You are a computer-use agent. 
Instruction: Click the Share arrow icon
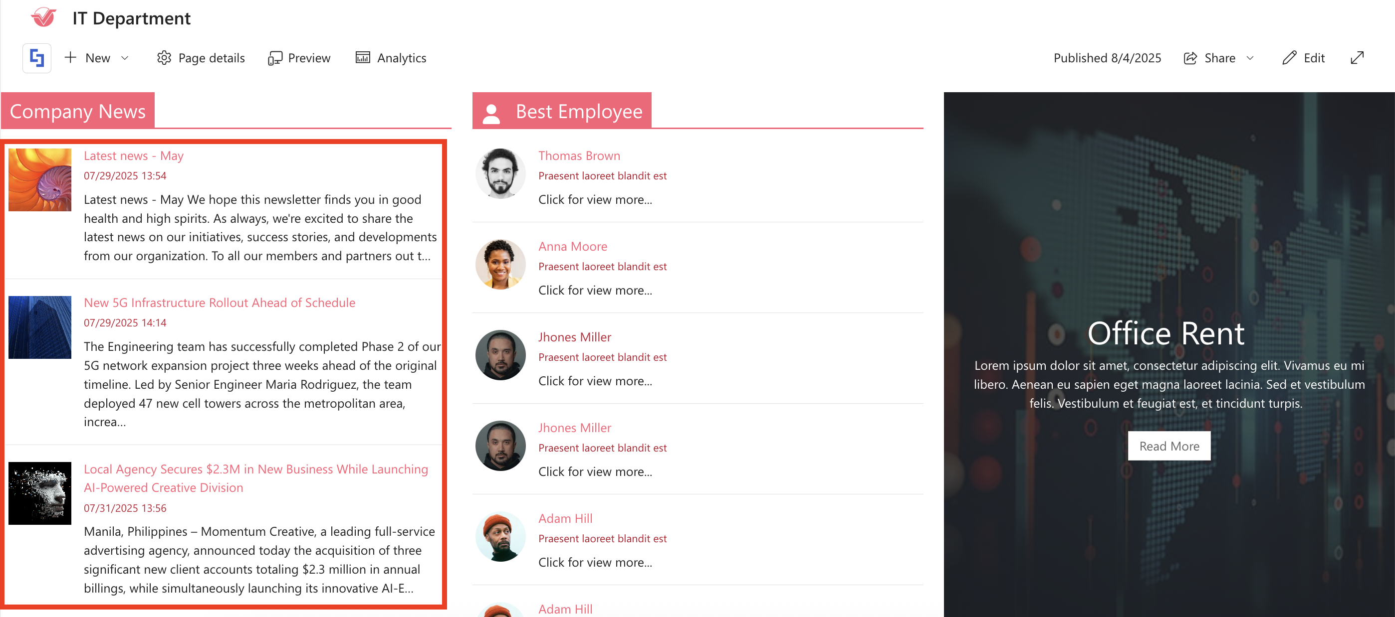pos(1190,58)
